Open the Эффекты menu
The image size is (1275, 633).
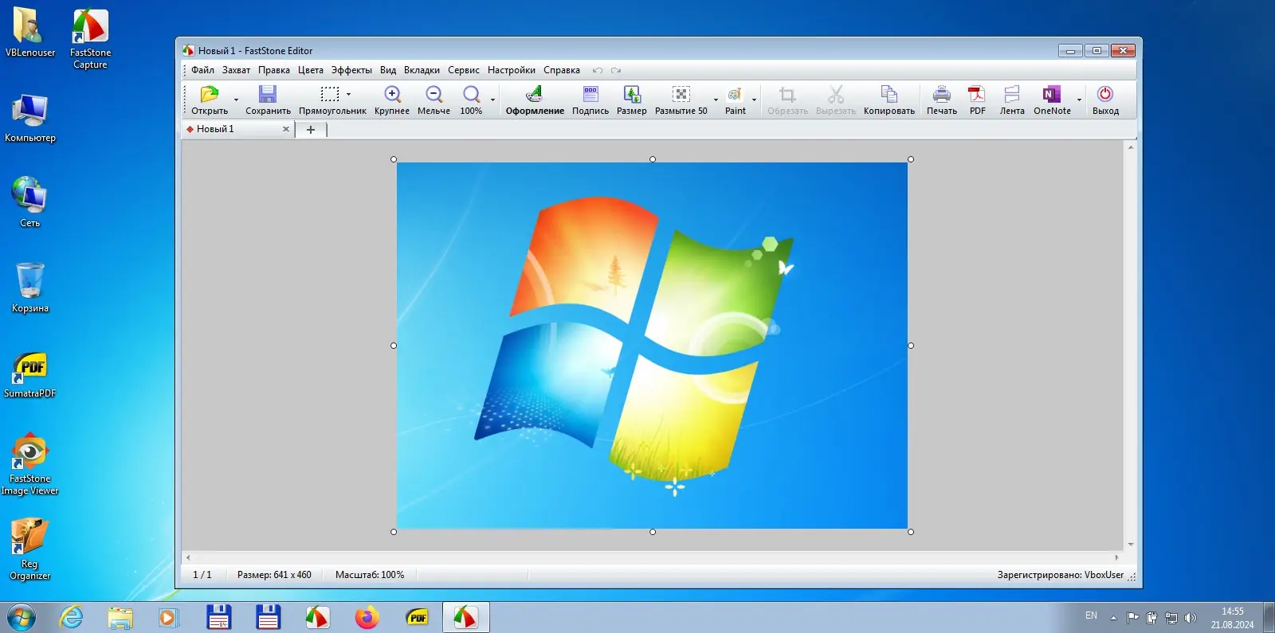(351, 70)
